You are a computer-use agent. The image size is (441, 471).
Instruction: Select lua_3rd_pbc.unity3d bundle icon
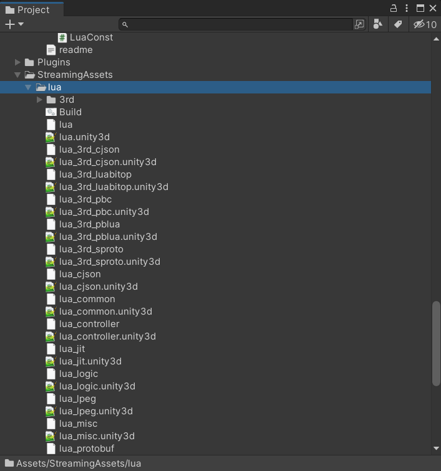tap(51, 212)
